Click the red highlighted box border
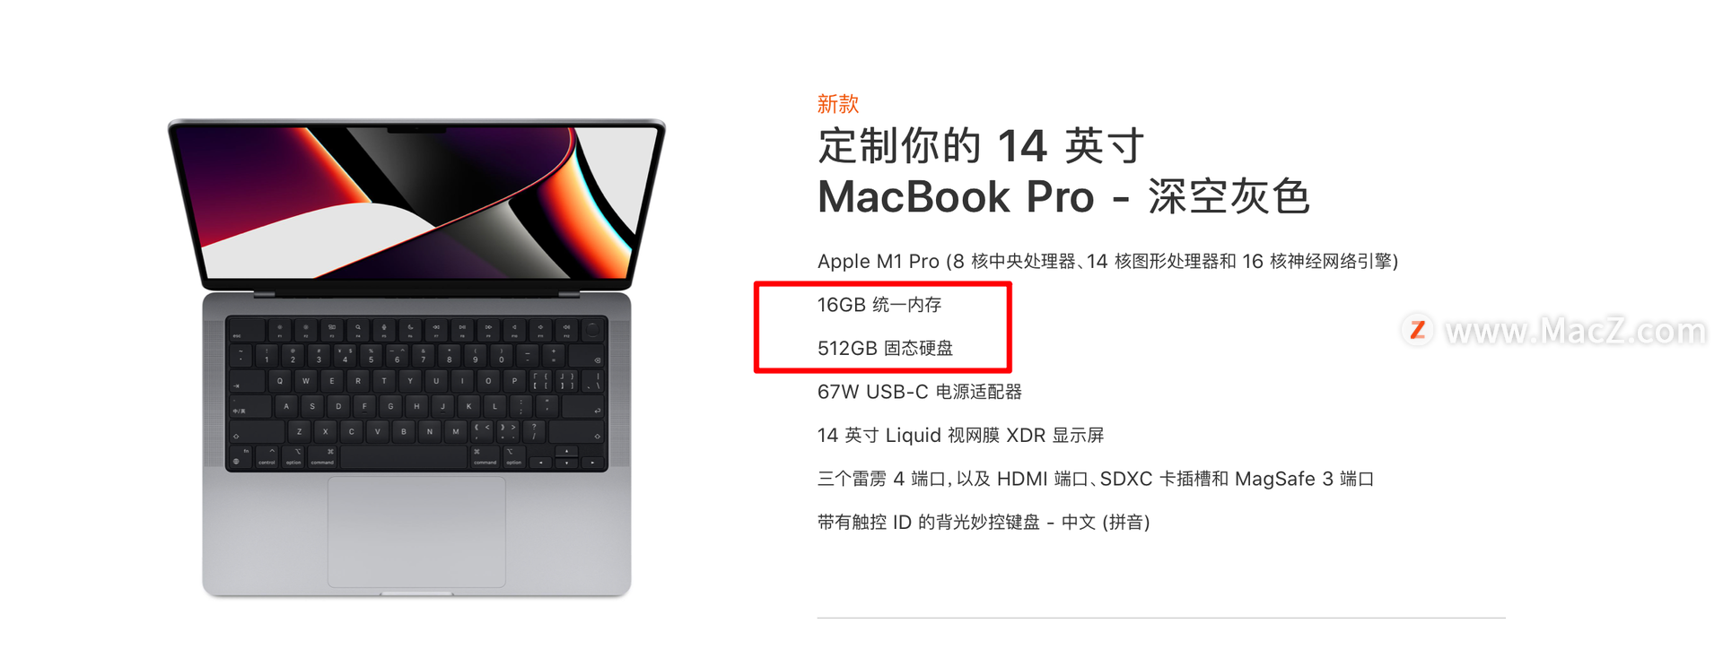Viewport: 1723px width, 658px height. point(883,285)
